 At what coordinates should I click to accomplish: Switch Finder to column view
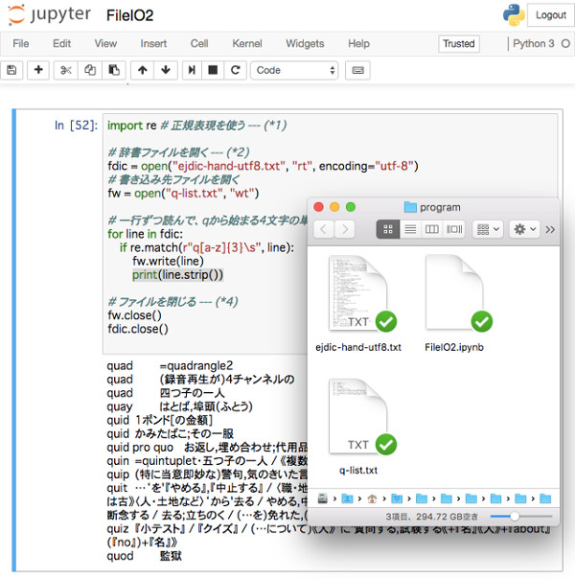coord(432,229)
